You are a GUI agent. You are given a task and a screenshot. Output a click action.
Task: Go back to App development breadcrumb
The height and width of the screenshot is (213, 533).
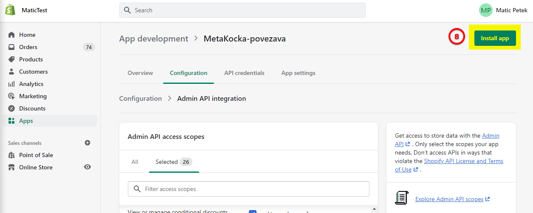coord(154,39)
